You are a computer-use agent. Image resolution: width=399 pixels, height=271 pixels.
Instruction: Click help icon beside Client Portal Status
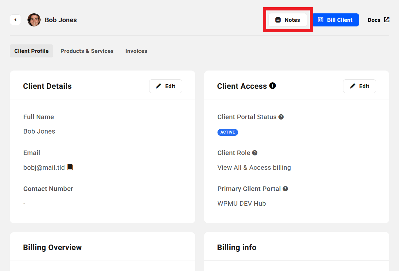[x=281, y=117]
